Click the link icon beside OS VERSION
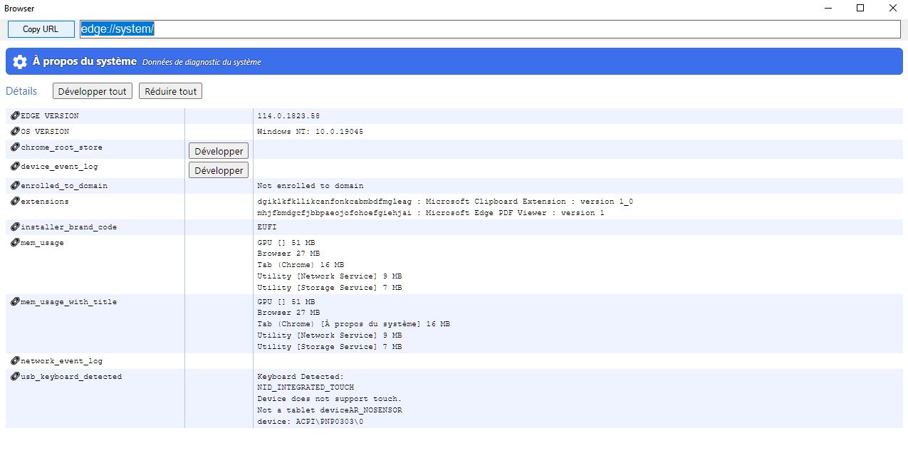 (15, 132)
